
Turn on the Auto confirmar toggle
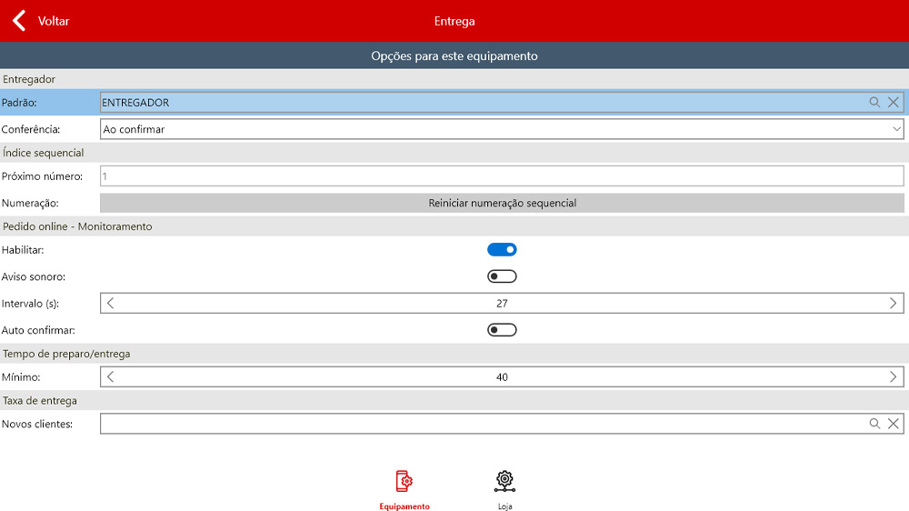tap(502, 330)
